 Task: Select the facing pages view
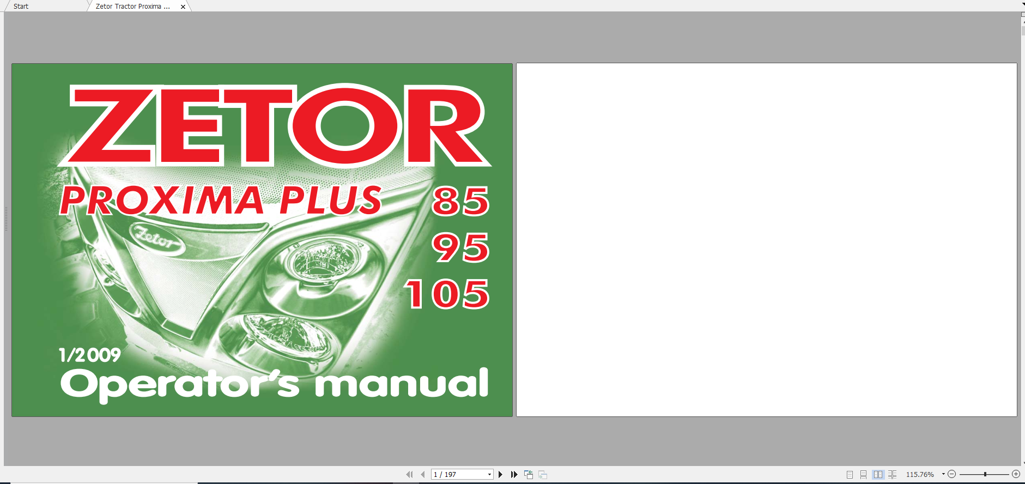coord(878,475)
